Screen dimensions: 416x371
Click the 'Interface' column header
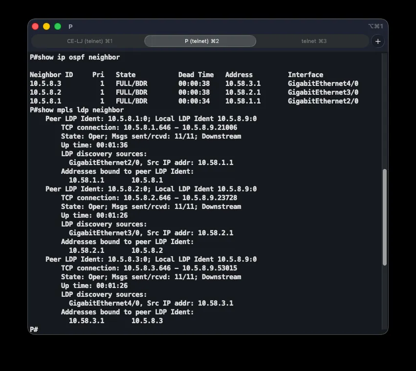click(306, 75)
